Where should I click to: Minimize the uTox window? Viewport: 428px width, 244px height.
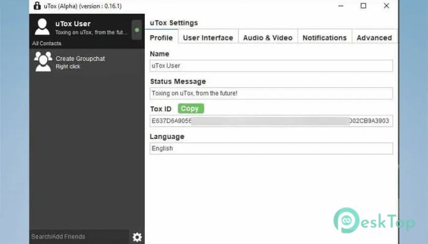click(341, 5)
